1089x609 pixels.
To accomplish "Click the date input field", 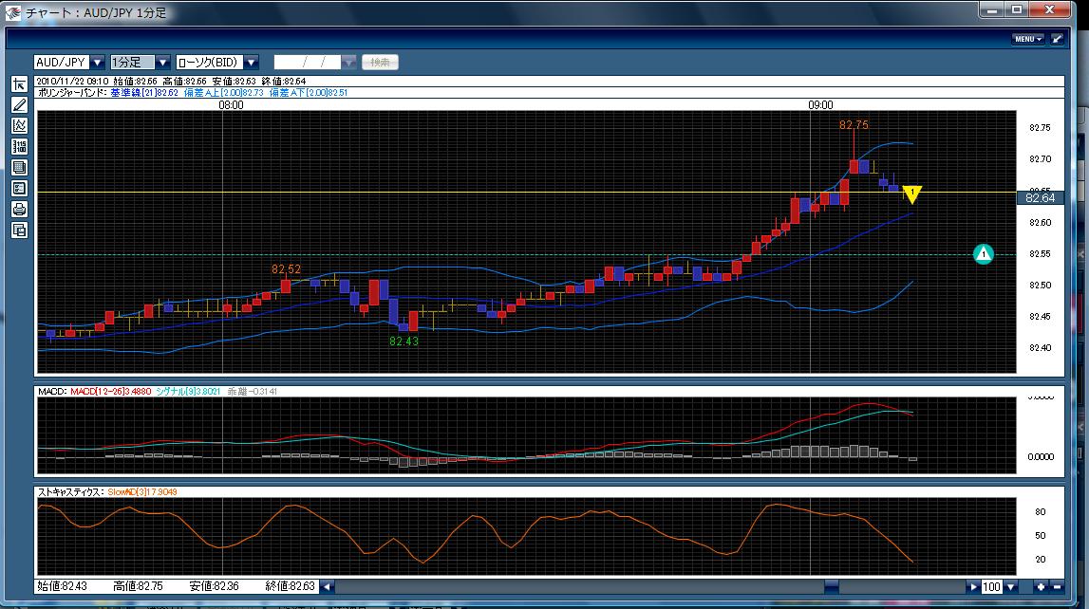I will tap(308, 63).
